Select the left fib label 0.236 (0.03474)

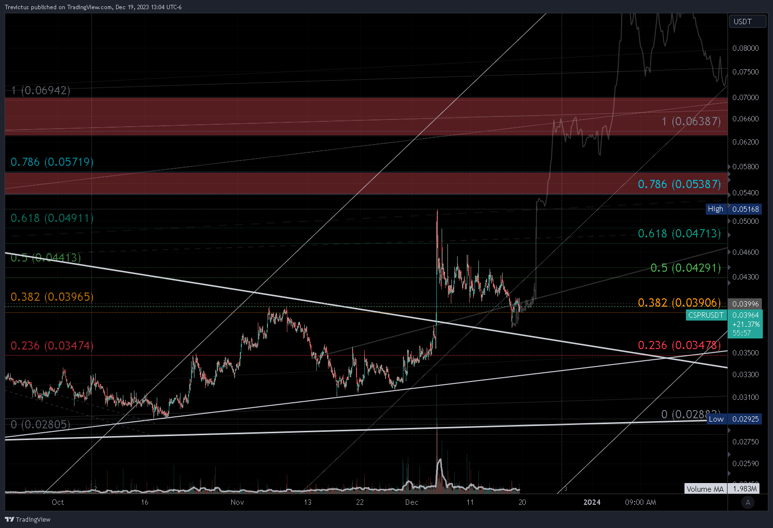(52, 346)
